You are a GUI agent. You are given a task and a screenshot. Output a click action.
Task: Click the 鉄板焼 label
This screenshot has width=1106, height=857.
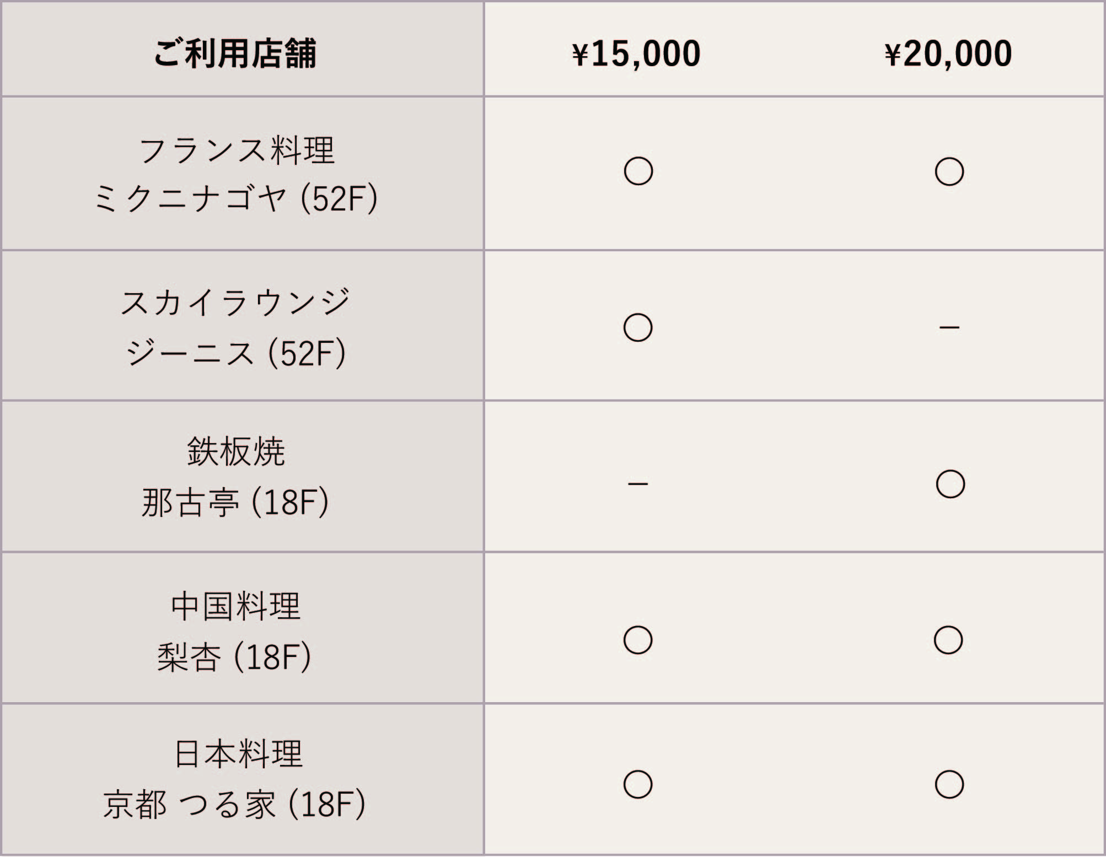235,452
